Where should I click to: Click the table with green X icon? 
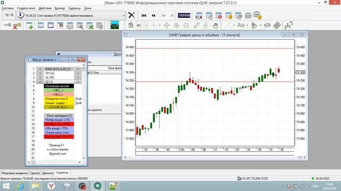pos(90,25)
